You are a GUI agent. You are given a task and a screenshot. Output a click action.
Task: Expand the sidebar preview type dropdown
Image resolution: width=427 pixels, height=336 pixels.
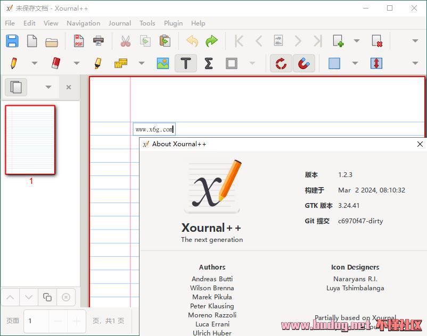[48, 87]
